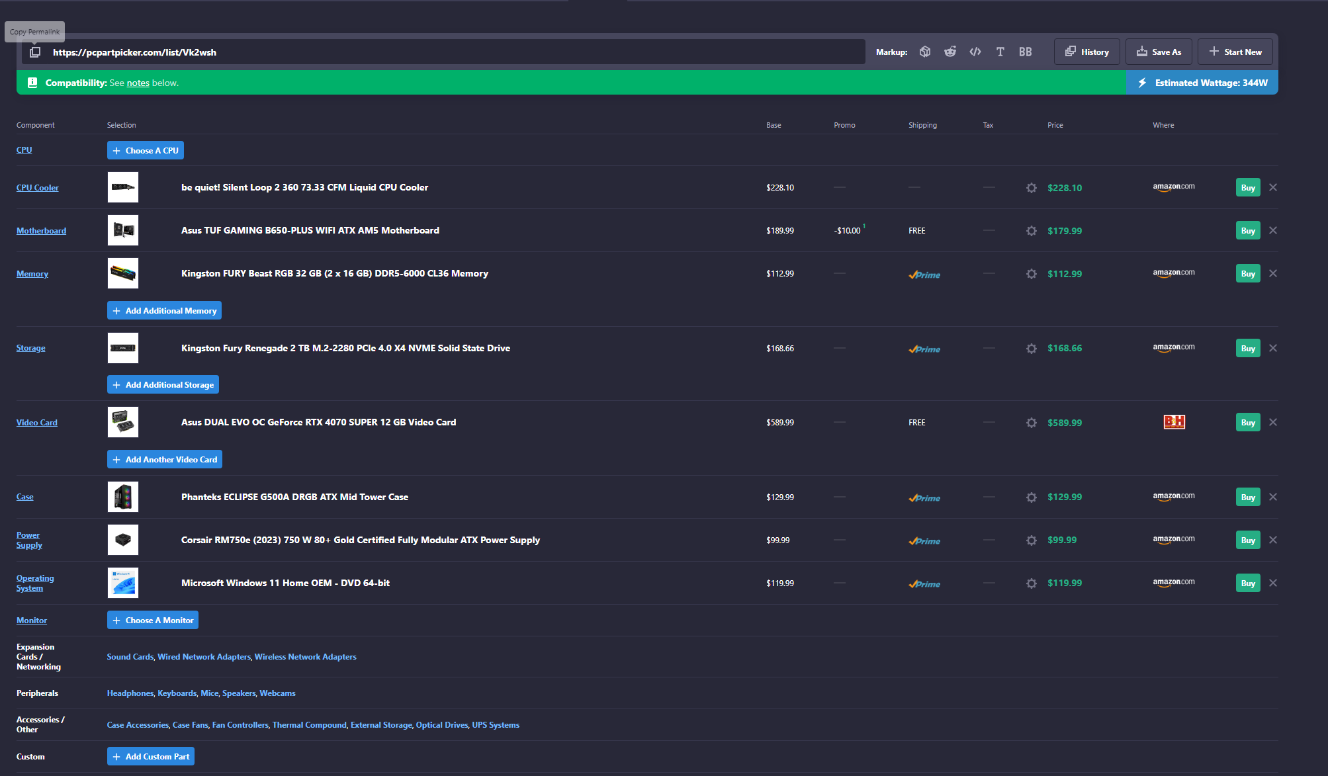Remove the Asus TUF motherboard
The width and height of the screenshot is (1328, 776).
click(1273, 230)
